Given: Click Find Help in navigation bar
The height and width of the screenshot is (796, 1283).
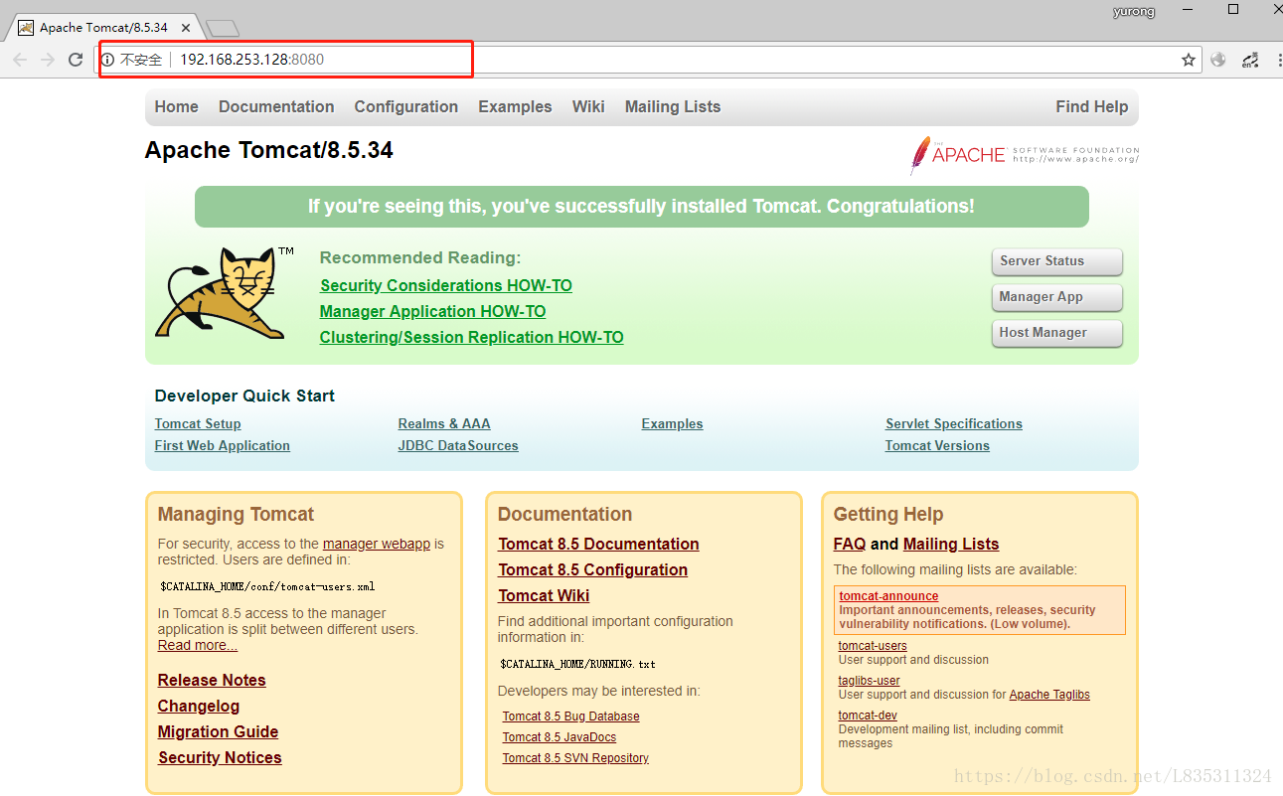Looking at the screenshot, I should (1092, 107).
